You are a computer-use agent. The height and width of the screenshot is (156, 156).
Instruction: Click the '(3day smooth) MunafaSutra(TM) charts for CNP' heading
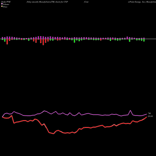[47, 2]
